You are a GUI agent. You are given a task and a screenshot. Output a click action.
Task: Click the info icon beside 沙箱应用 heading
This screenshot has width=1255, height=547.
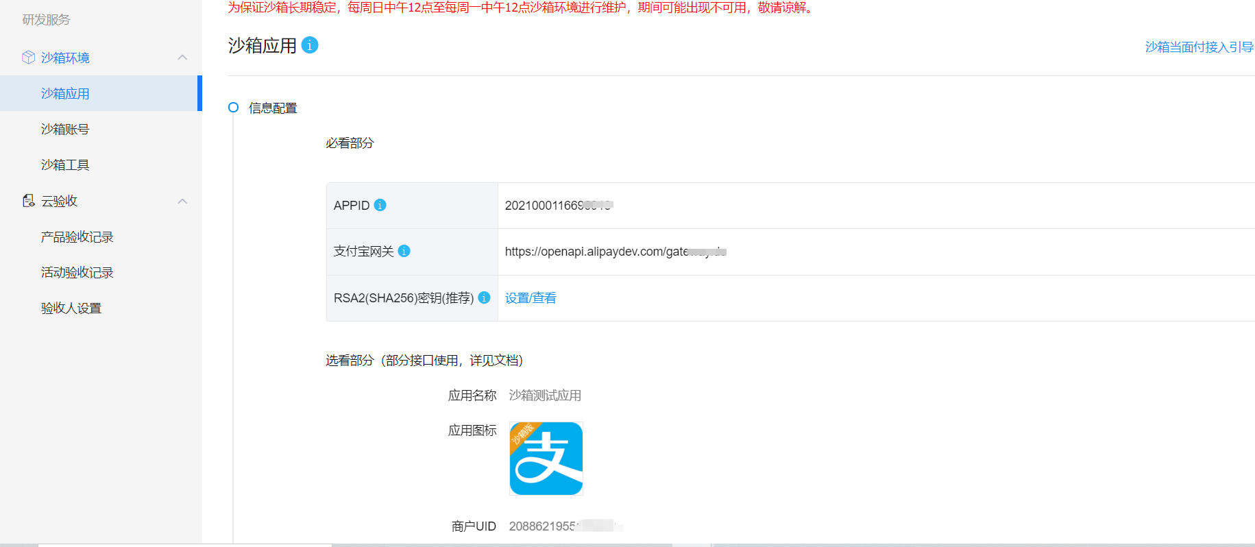pos(310,45)
